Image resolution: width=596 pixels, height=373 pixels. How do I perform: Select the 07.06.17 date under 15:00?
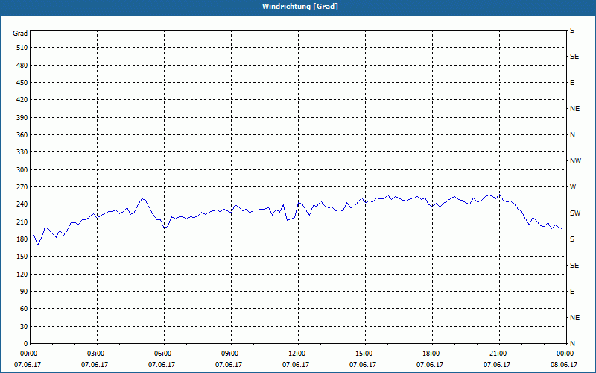363,365
